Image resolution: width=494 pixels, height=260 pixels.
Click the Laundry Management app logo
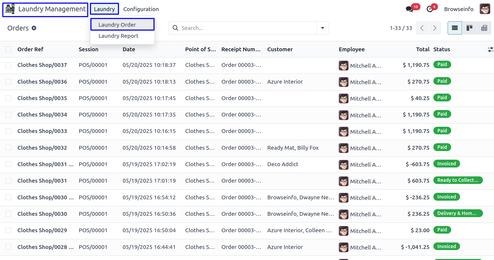[10, 9]
